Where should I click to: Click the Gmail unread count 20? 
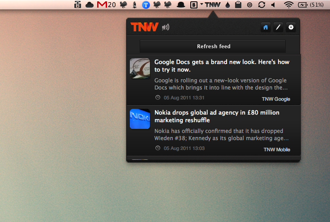112,4
